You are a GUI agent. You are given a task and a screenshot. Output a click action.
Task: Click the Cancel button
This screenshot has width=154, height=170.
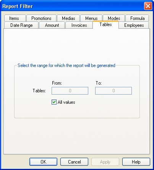(x=74, y=162)
